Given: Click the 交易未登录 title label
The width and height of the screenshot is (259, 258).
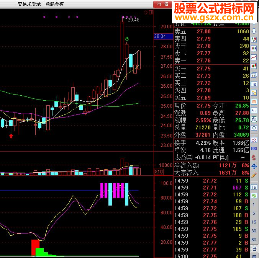Looking at the screenshot, I should click(29, 4).
